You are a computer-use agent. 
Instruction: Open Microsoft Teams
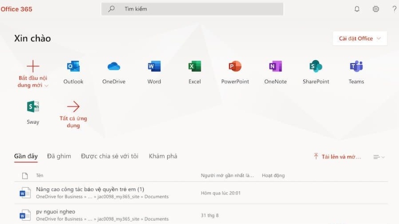(x=356, y=67)
